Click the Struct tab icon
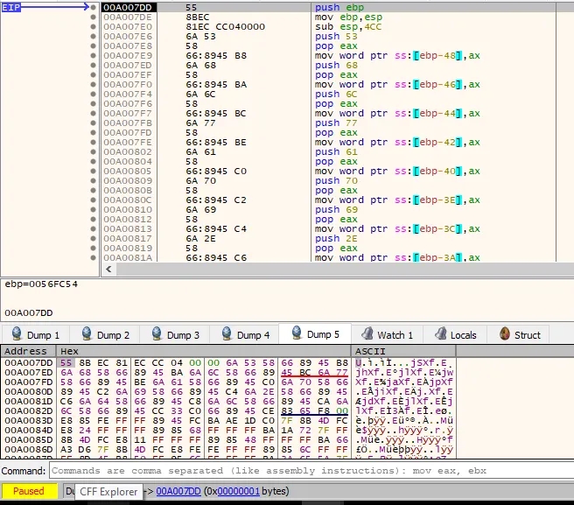The height and width of the screenshot is (505, 574). (x=504, y=334)
